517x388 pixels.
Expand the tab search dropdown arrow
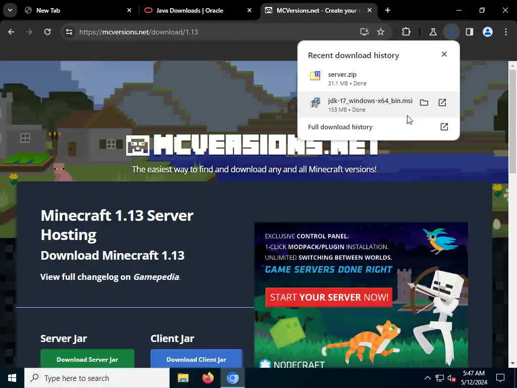10,10
